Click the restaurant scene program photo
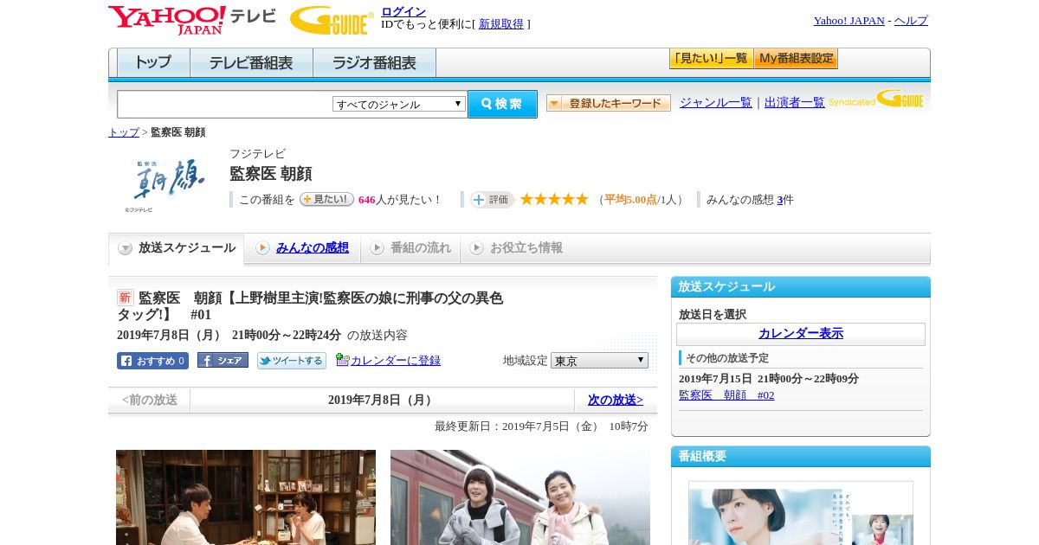 (246, 497)
